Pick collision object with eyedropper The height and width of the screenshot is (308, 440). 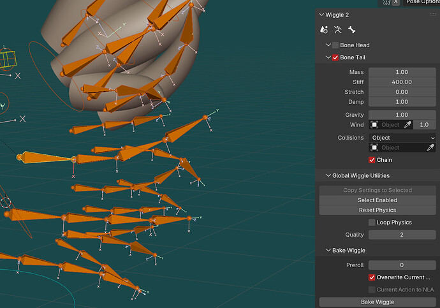pos(430,147)
